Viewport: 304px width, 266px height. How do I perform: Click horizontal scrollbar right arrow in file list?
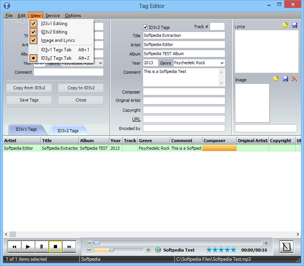pos(298,234)
